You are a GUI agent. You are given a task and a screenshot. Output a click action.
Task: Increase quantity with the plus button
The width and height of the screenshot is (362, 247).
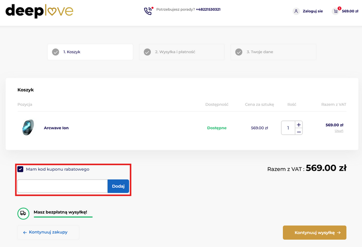tap(299, 125)
